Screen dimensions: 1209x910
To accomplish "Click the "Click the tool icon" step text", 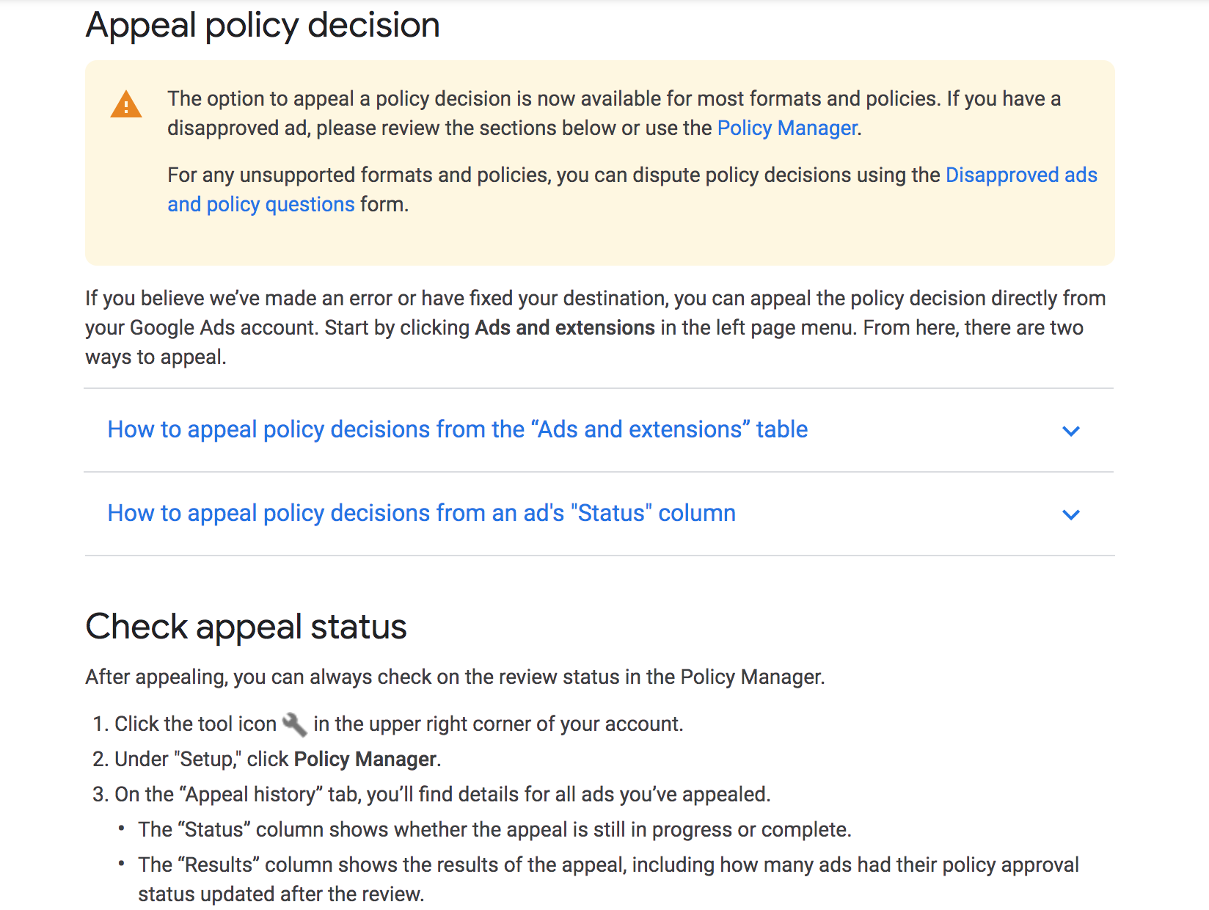I will [x=195, y=724].
